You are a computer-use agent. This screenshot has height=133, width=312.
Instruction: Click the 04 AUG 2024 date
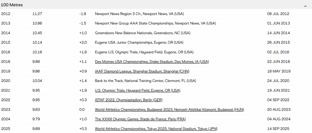(x=278, y=119)
